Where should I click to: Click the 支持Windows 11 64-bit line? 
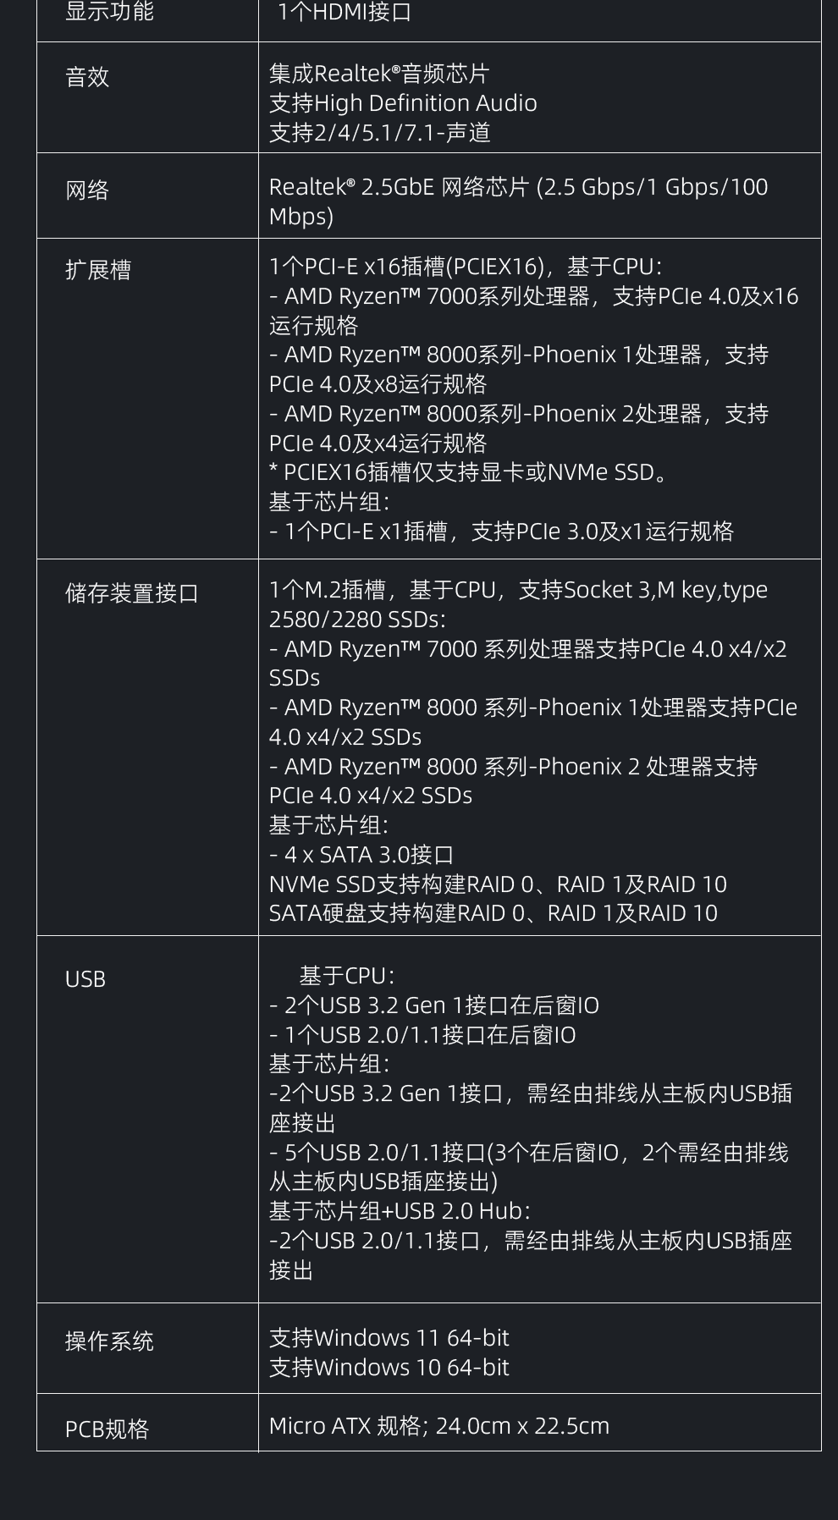(389, 1338)
